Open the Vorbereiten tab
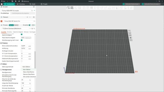Image resolution: width=164 pixels, height=92 pixels. [9, 4]
